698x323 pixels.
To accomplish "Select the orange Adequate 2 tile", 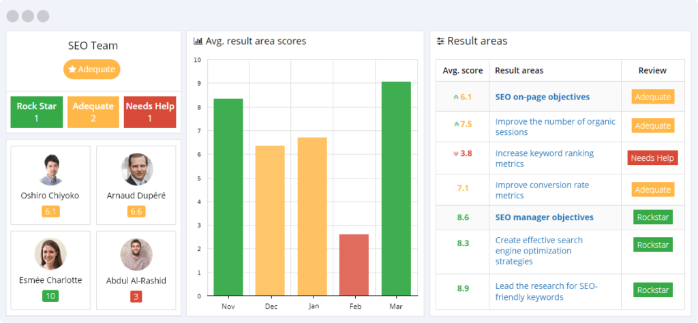I will click(x=93, y=112).
